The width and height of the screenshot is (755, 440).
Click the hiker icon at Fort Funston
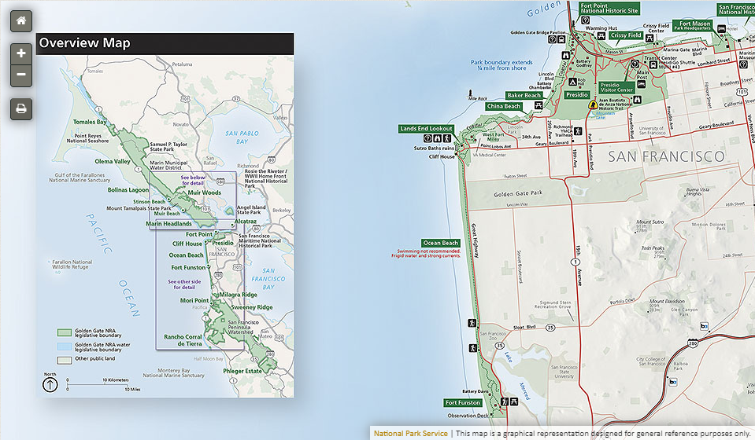click(504, 401)
